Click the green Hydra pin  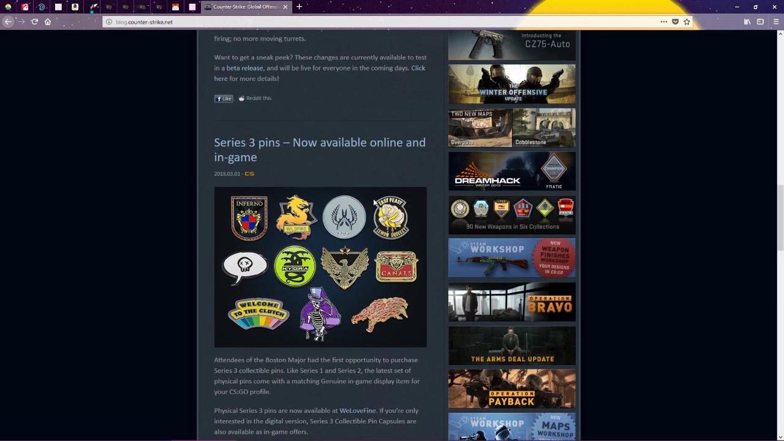[x=295, y=266]
